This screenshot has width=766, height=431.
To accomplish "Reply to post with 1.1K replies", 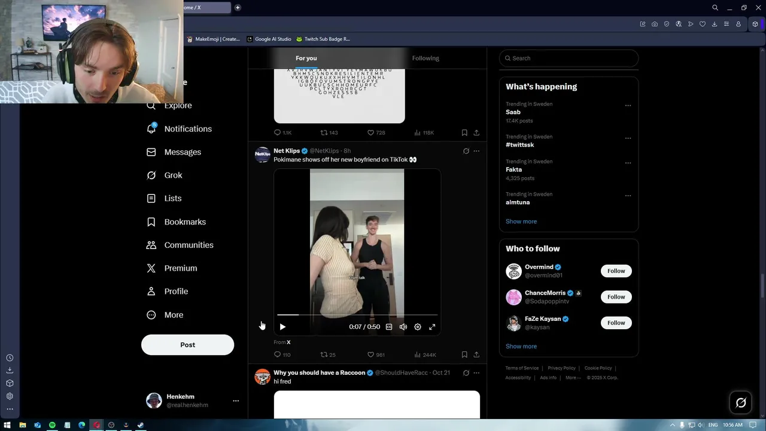I will [x=282, y=133].
